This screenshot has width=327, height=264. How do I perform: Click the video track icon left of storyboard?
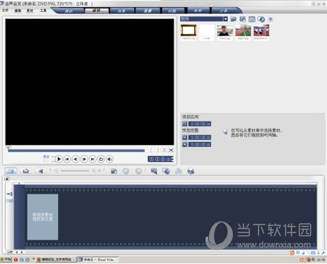(x=10, y=194)
